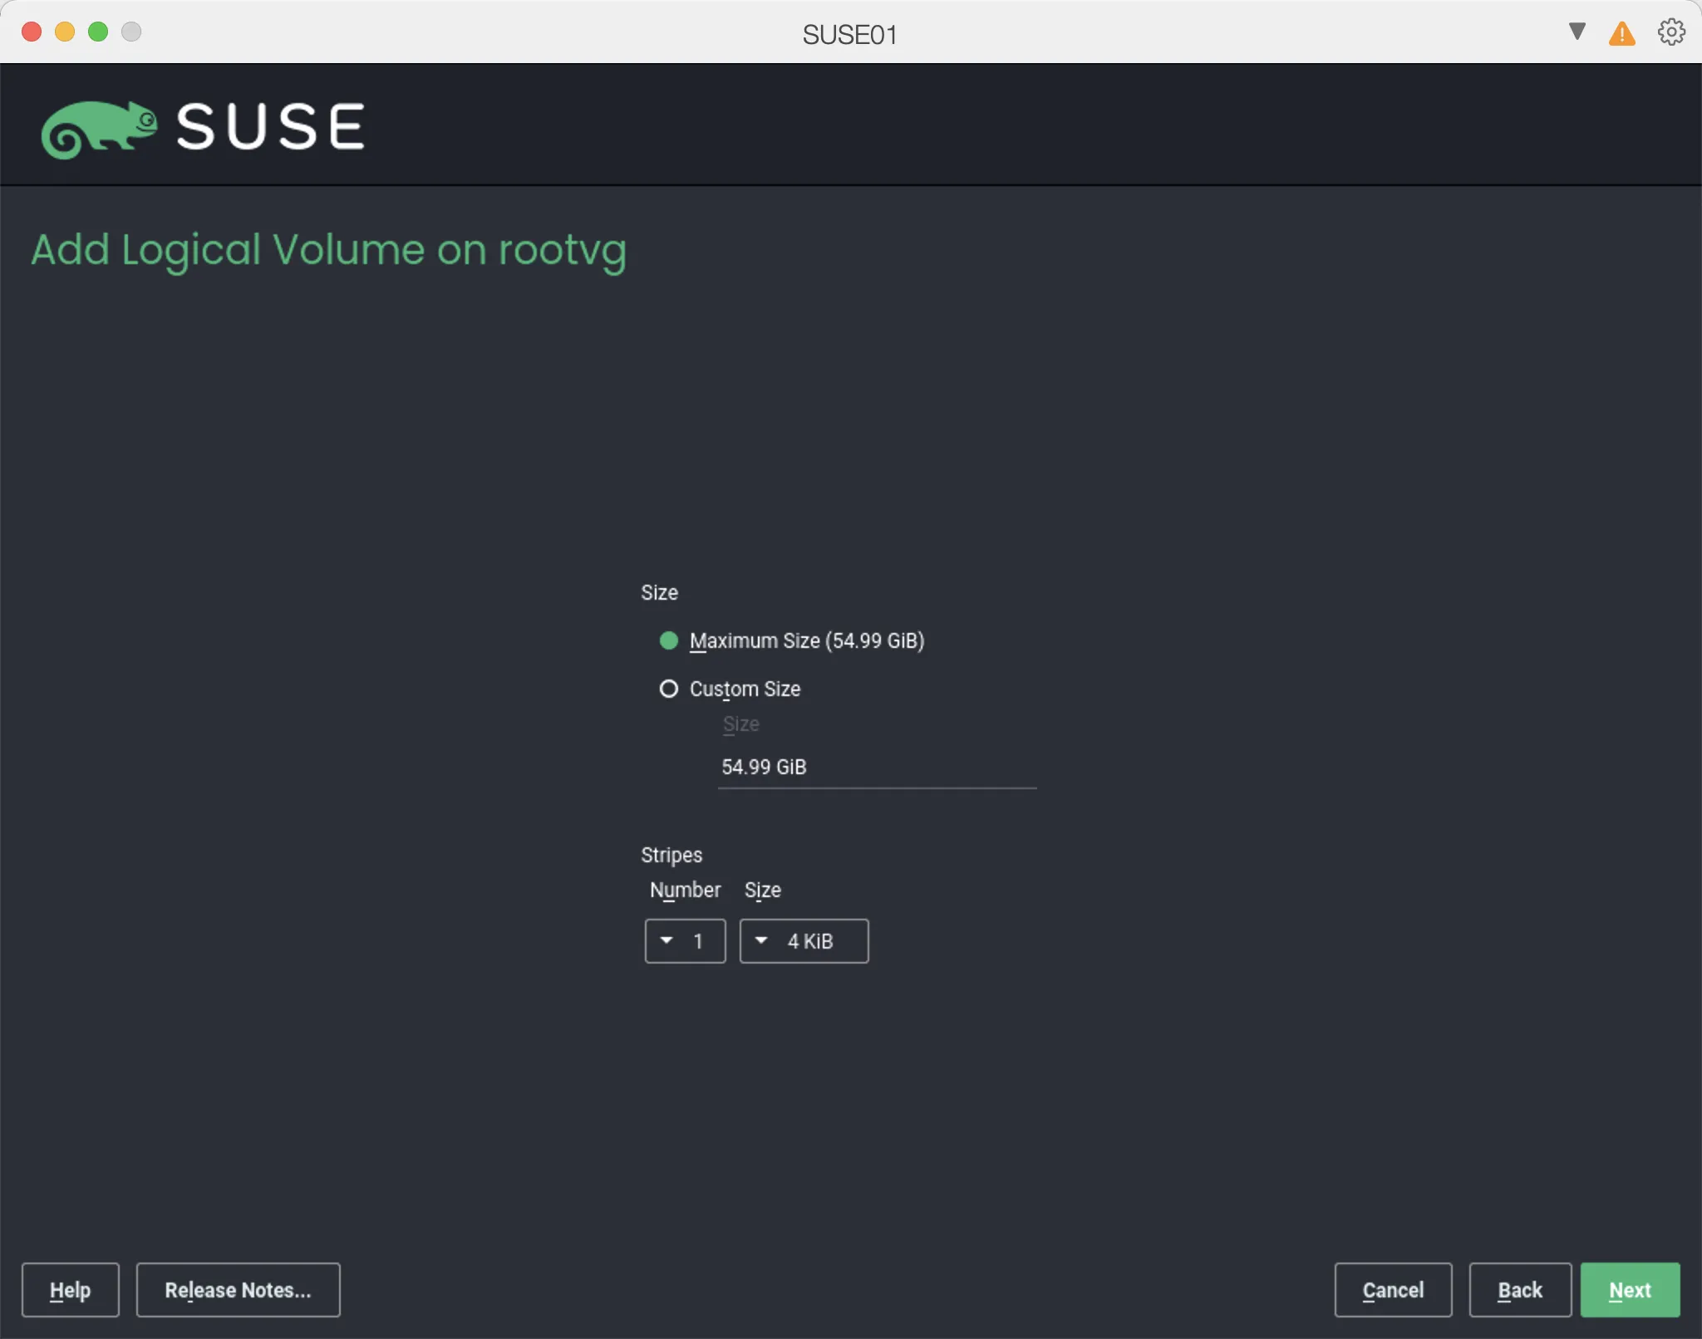
Task: Open Release Notes
Action: click(x=238, y=1290)
